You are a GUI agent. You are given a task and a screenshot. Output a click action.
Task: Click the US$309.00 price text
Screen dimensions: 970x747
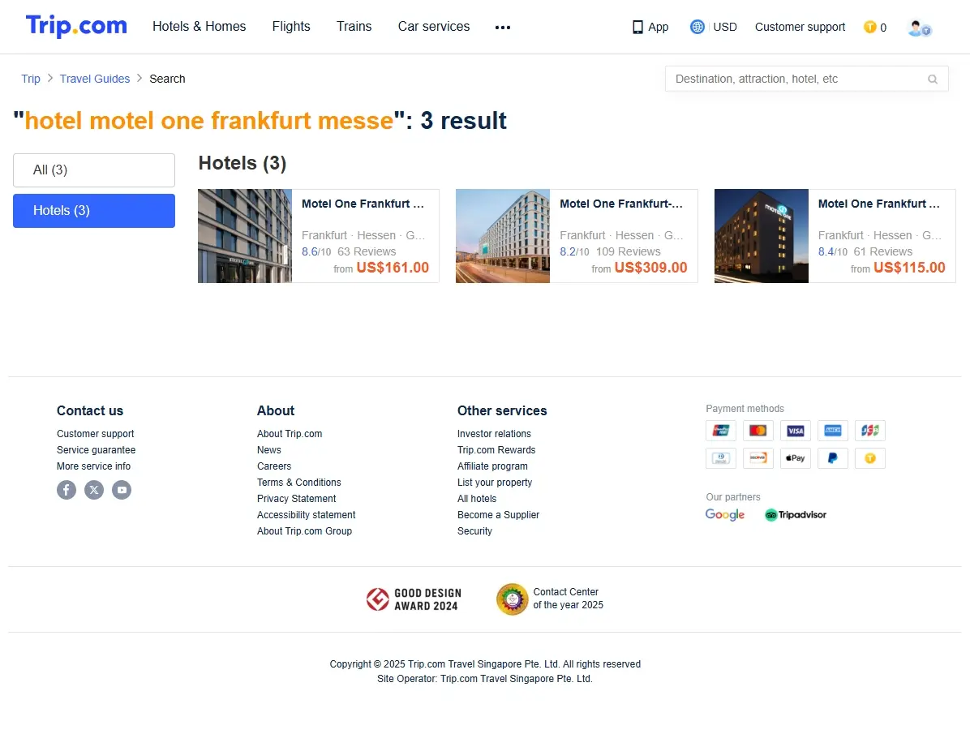[650, 268]
